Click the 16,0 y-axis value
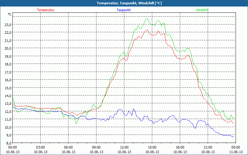Viewport: 248px width, 155px height. pyautogui.click(x=8, y=80)
